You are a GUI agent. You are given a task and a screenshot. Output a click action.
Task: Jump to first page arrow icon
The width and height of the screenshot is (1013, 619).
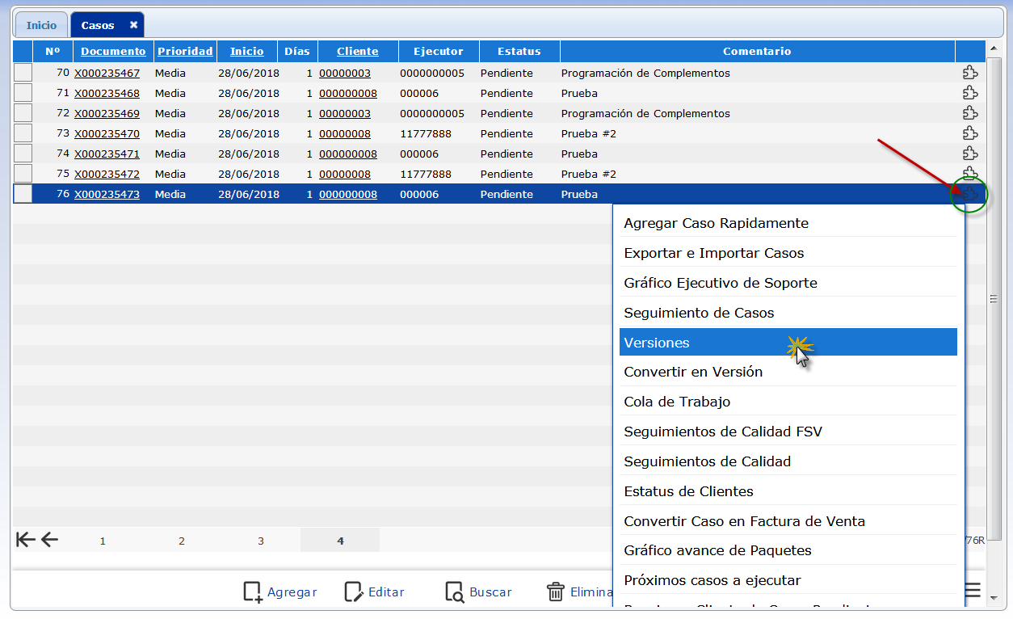point(25,540)
